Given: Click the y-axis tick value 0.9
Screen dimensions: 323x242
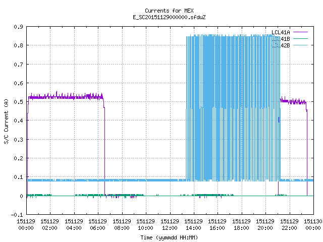Looking at the screenshot, I should [x=18, y=27].
